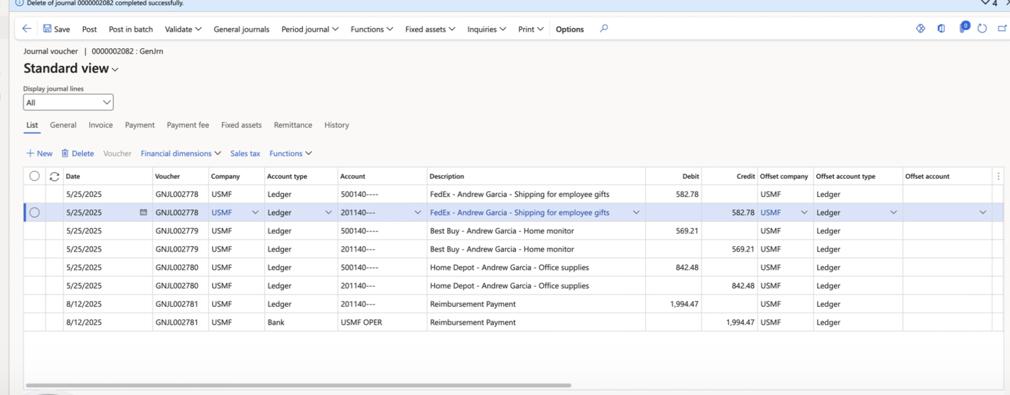
Task: Open the Payment fee tab
Action: coord(188,125)
